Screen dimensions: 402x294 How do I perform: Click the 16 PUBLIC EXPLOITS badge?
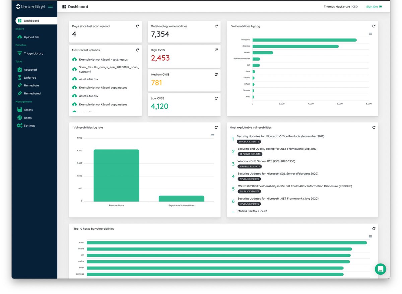coord(250,166)
